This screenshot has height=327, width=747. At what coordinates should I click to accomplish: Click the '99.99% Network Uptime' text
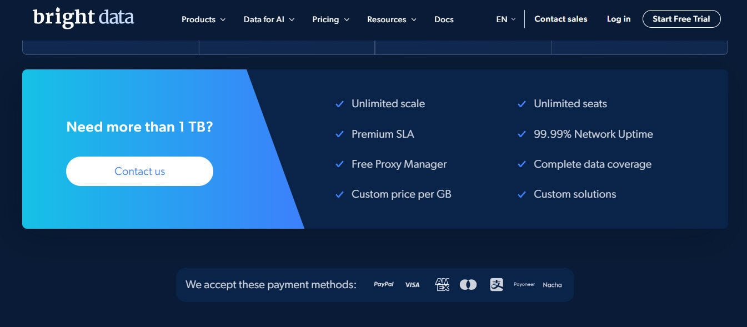click(593, 134)
